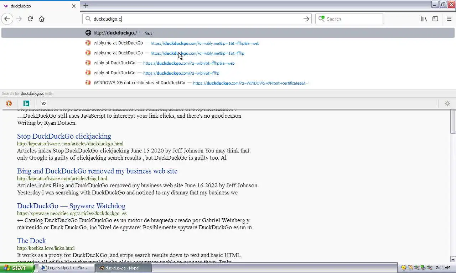Image resolution: width=456 pixels, height=273 pixels.
Task: Visit http://duckduckgo./ suggestion
Action: click(228, 33)
